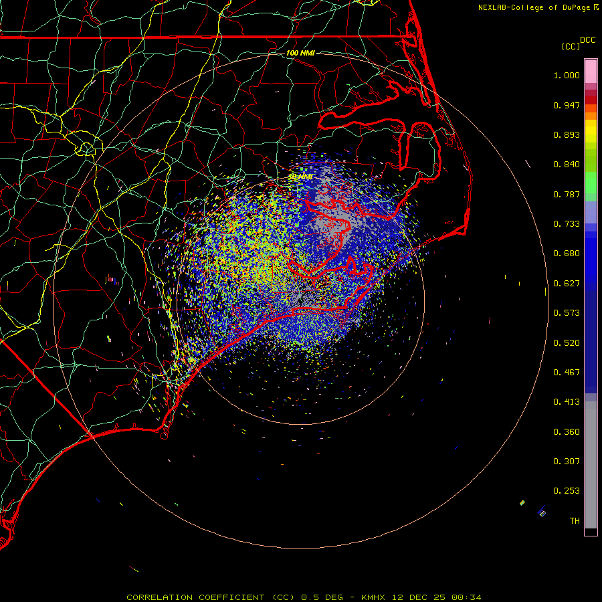This screenshot has width=602, height=602.
Task: Click the DCC product label
Action: [588, 40]
